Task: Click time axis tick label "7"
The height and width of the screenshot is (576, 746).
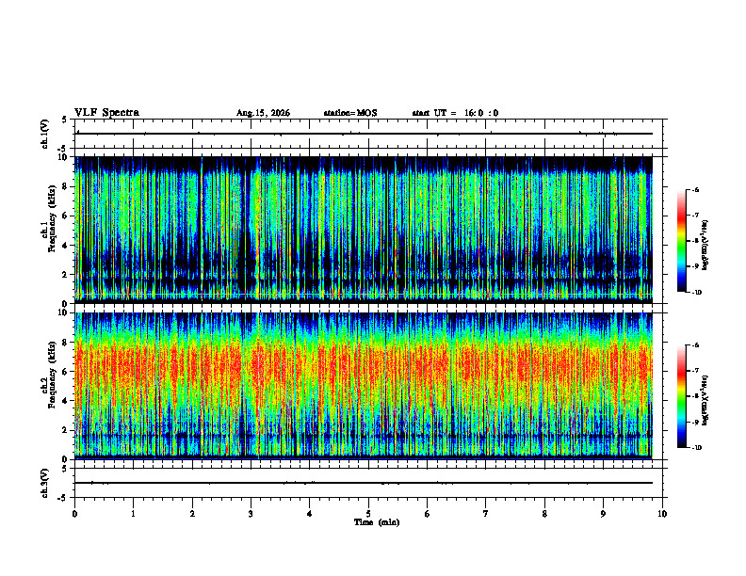Action: (486, 514)
